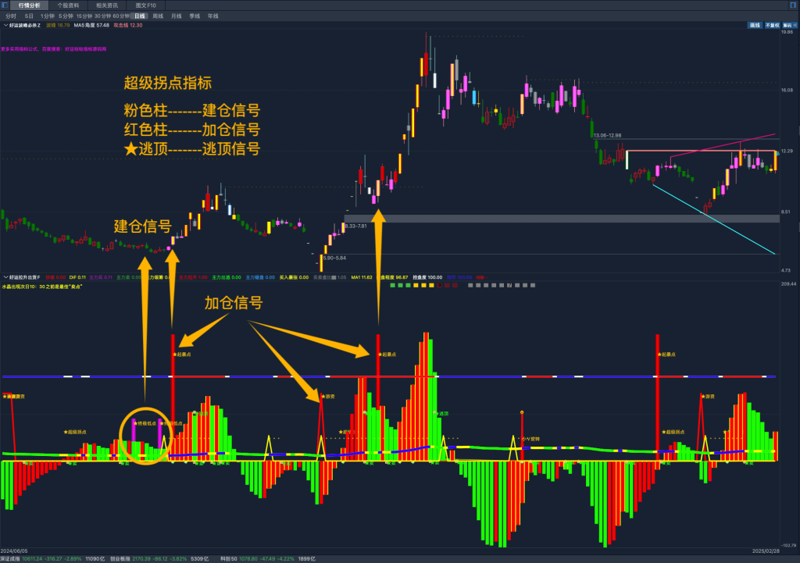Image resolution: width=800 pixels, height=563 pixels.
Task: Click the MA1 11.62 readout
Action: click(362, 277)
